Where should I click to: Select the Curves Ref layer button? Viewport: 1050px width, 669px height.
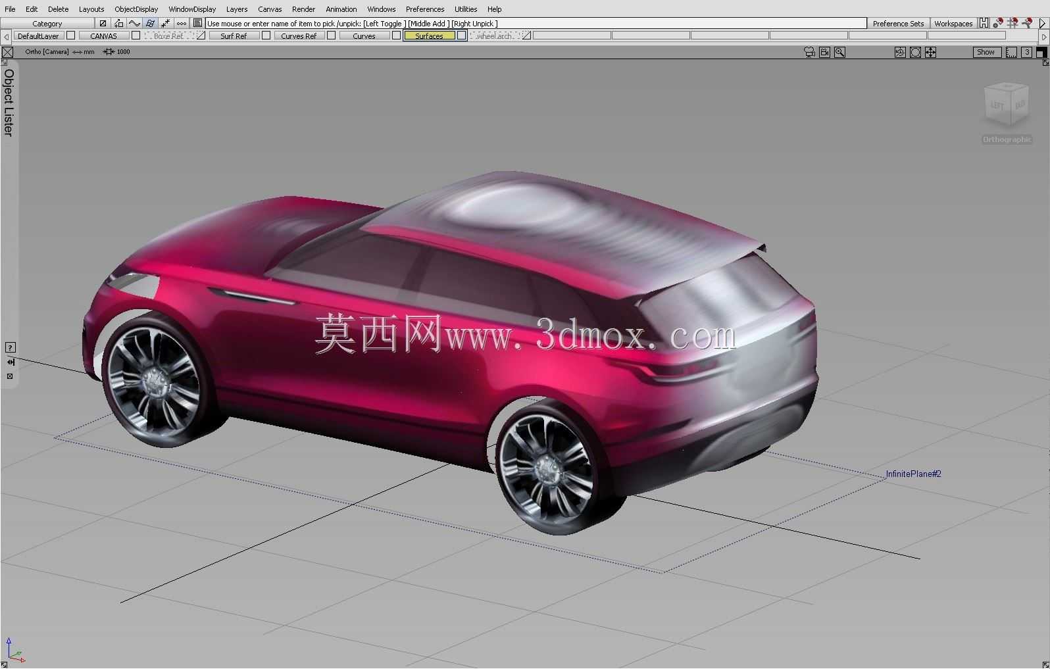pos(299,36)
